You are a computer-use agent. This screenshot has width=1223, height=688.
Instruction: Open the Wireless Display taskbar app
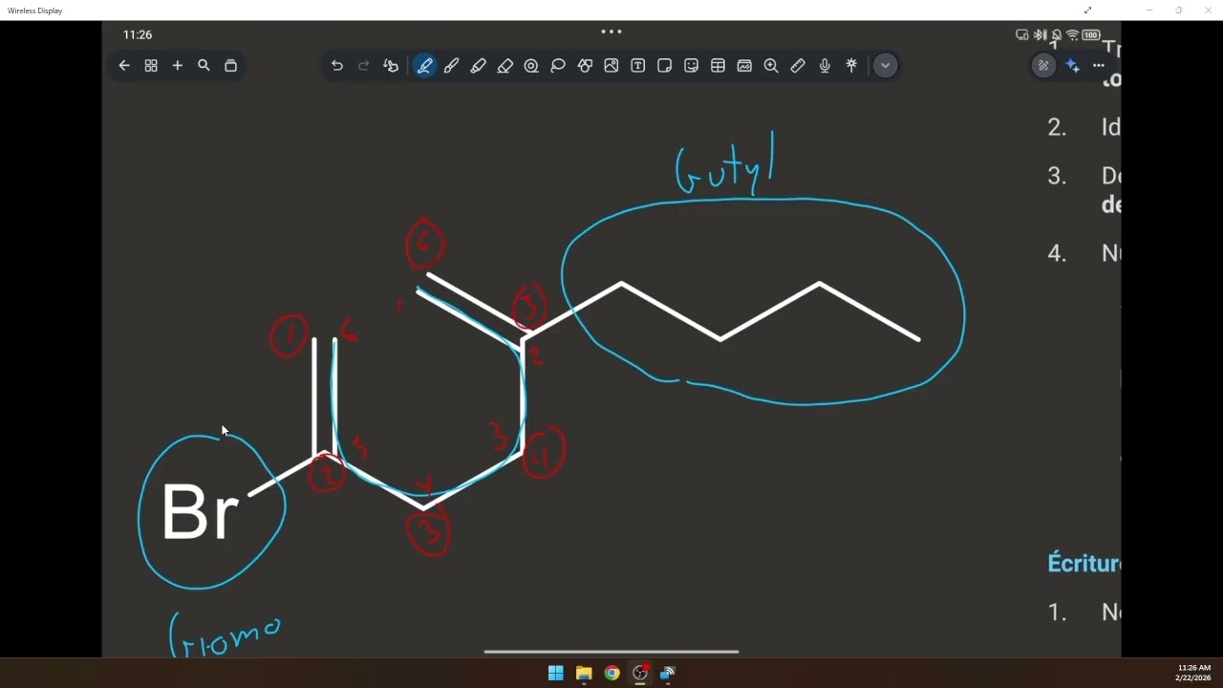(x=668, y=673)
